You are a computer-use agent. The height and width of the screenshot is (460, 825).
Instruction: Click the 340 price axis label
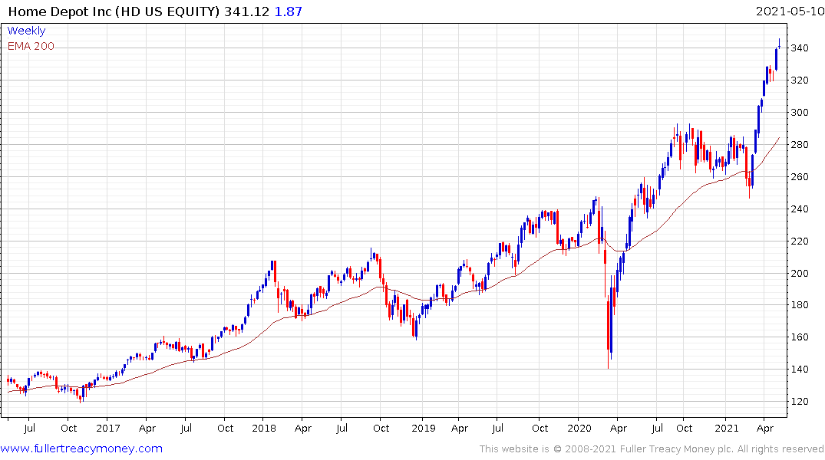coord(800,48)
